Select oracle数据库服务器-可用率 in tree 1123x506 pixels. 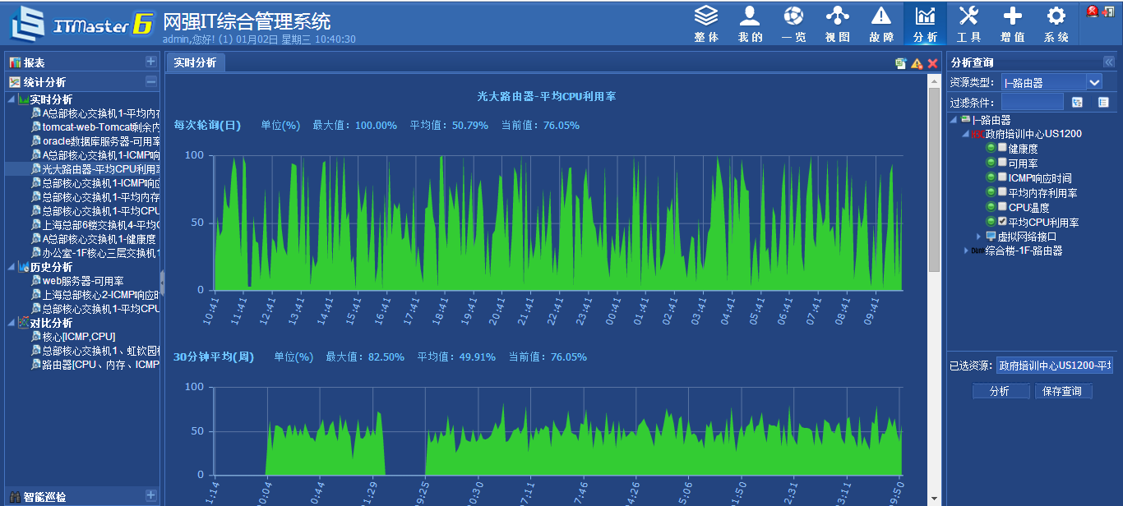click(100, 141)
